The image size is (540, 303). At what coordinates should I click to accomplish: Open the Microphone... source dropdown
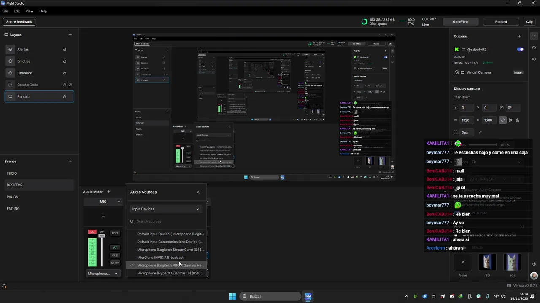coord(103,274)
